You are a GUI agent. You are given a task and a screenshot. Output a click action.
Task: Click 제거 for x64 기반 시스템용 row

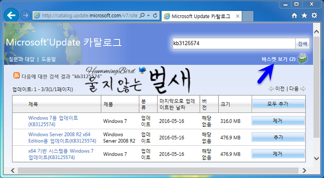278,154
